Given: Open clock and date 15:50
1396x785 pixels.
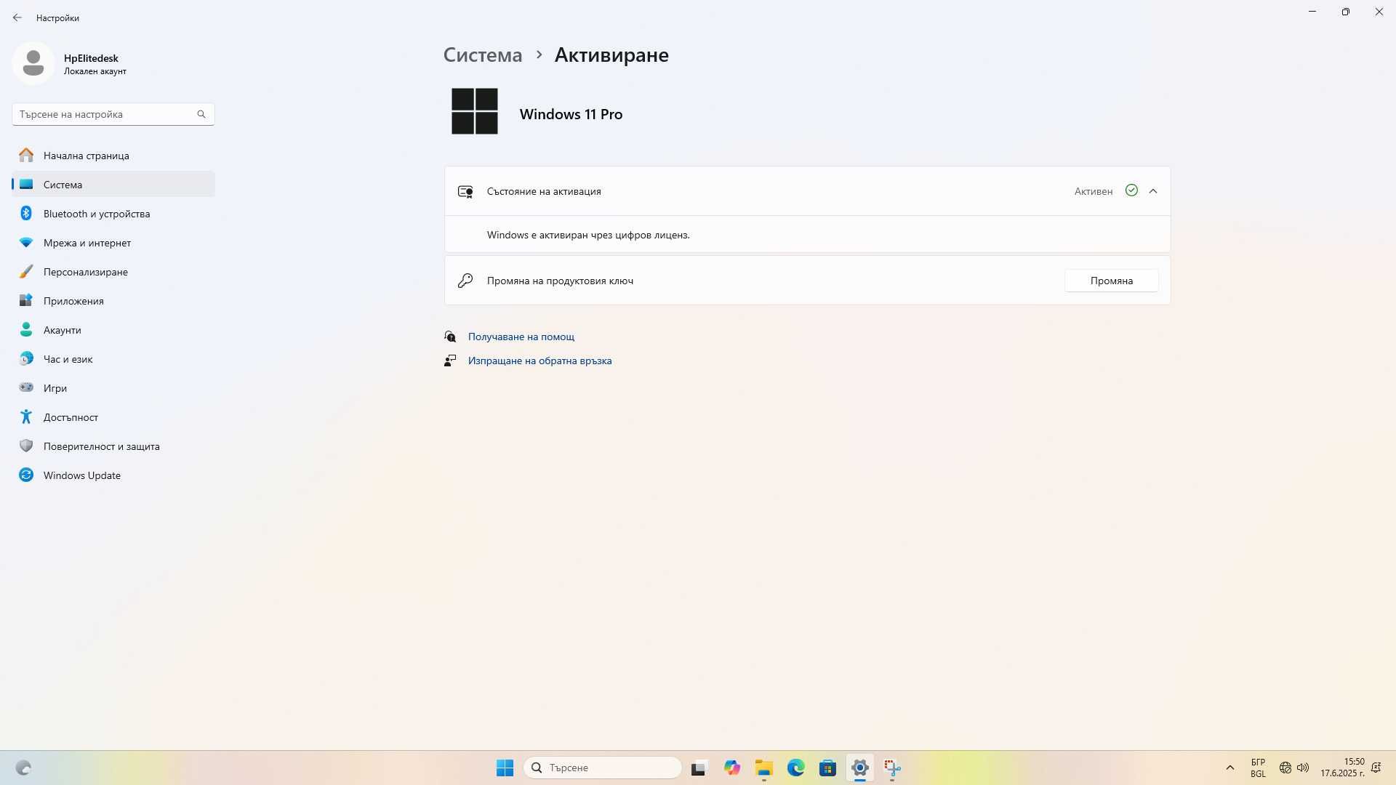Looking at the screenshot, I should pyautogui.click(x=1342, y=768).
